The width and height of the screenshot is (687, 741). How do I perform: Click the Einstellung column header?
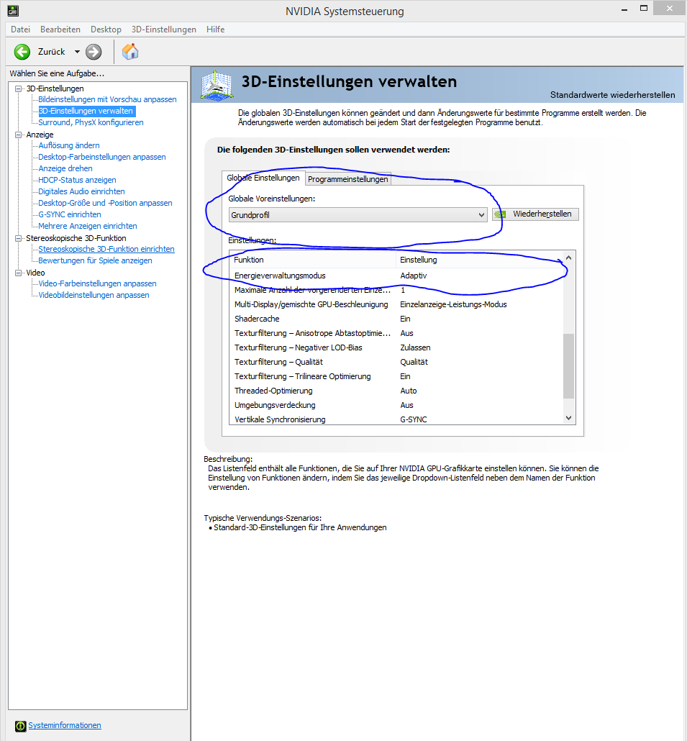coord(479,260)
